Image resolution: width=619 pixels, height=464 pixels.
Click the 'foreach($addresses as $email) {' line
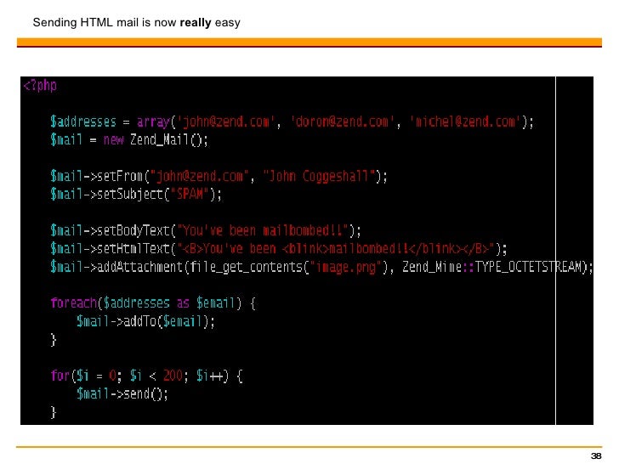point(153,303)
